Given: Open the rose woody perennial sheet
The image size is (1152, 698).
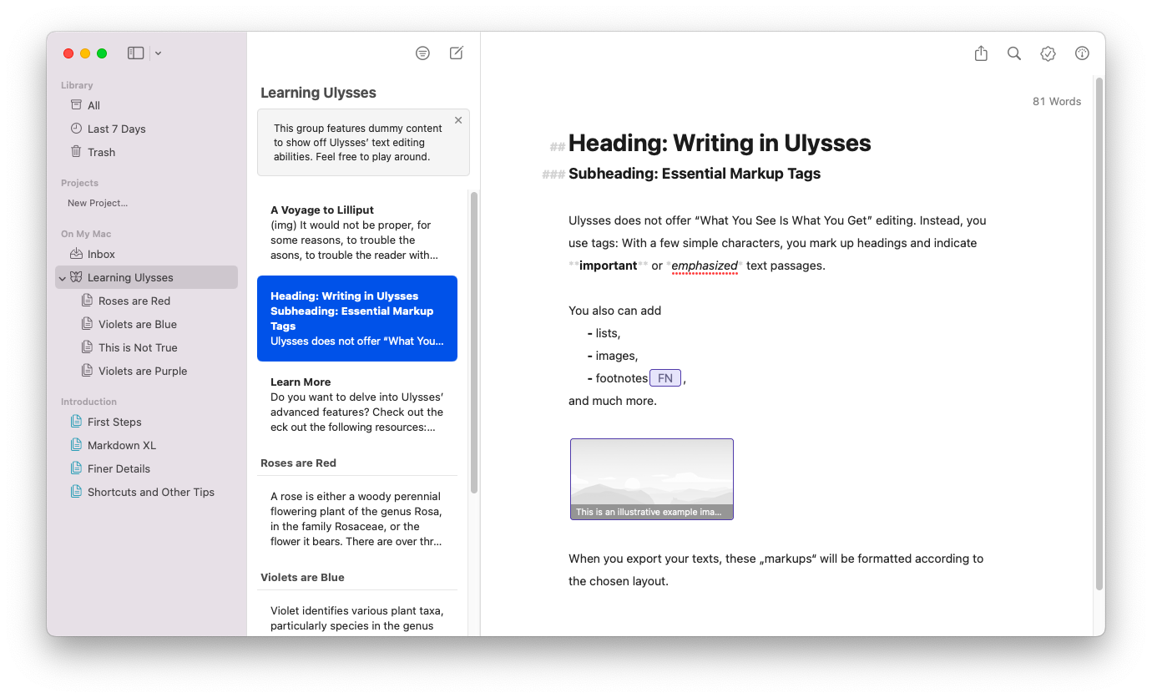Looking at the screenshot, I should 357,518.
